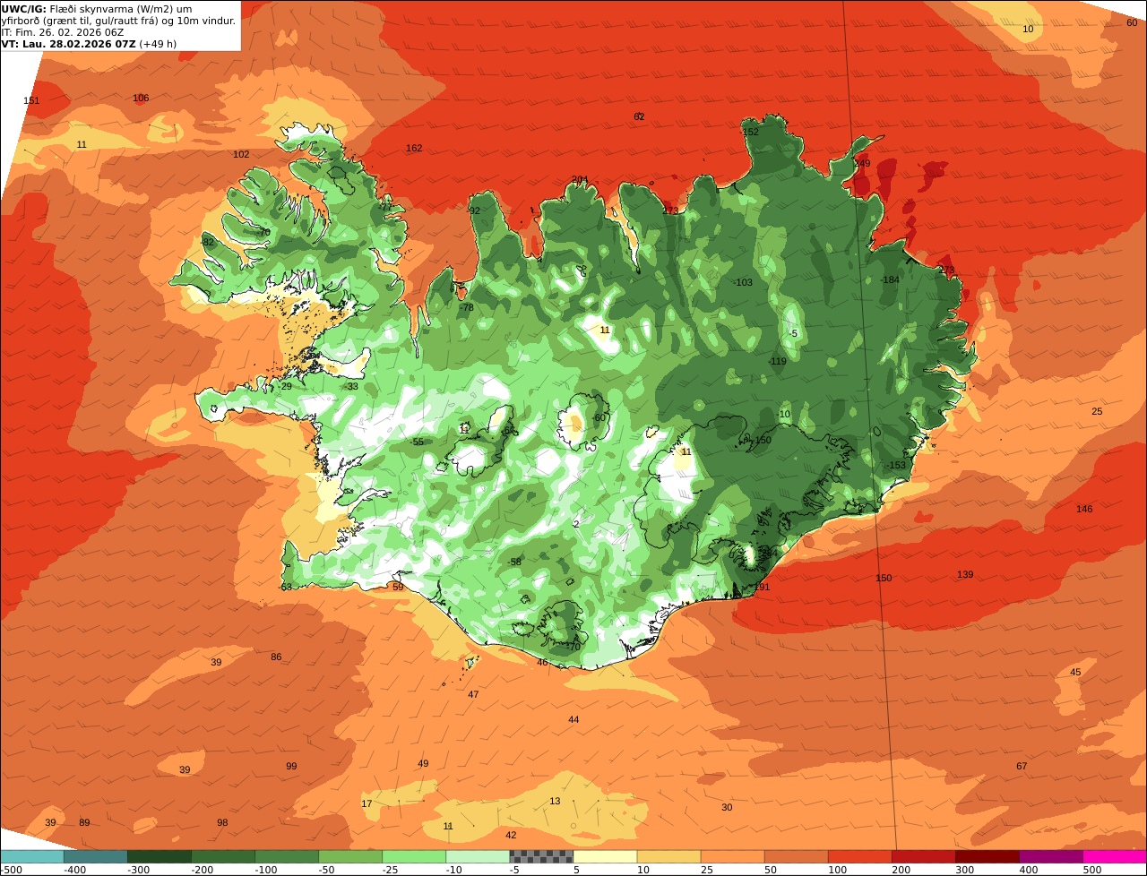The width and height of the screenshot is (1147, 876).
Task: Click the dark teal -400 to -300 legend swatch
Action: coord(95,856)
